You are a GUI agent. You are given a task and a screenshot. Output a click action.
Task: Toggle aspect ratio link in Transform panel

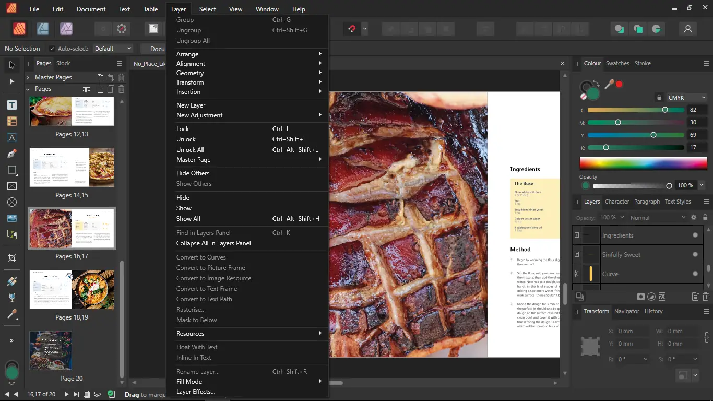(707, 337)
